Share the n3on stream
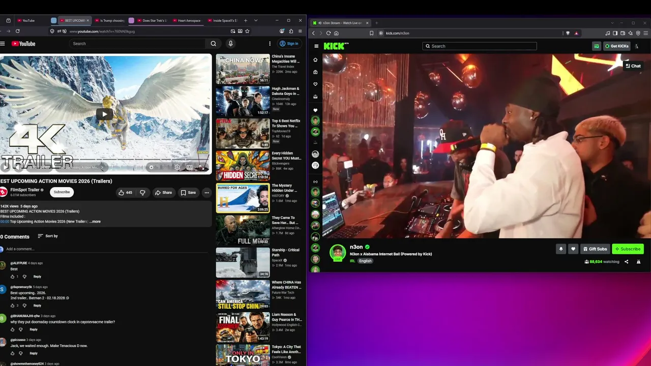 626,262
